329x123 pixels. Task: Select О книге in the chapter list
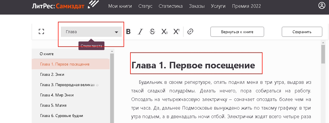coord(71,54)
